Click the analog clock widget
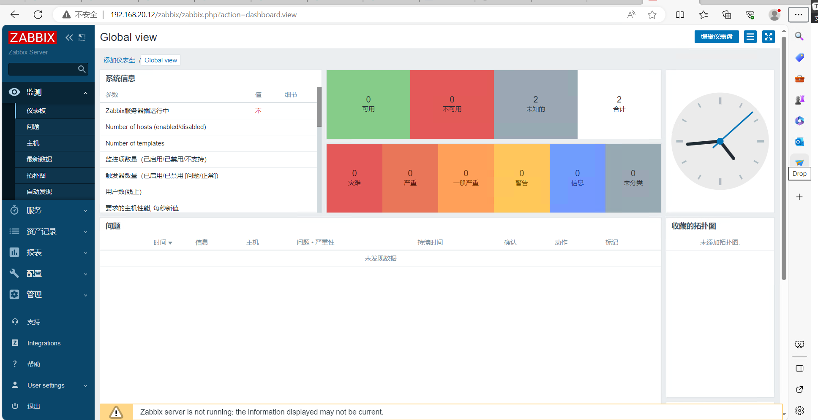The width and height of the screenshot is (818, 420). [720, 141]
